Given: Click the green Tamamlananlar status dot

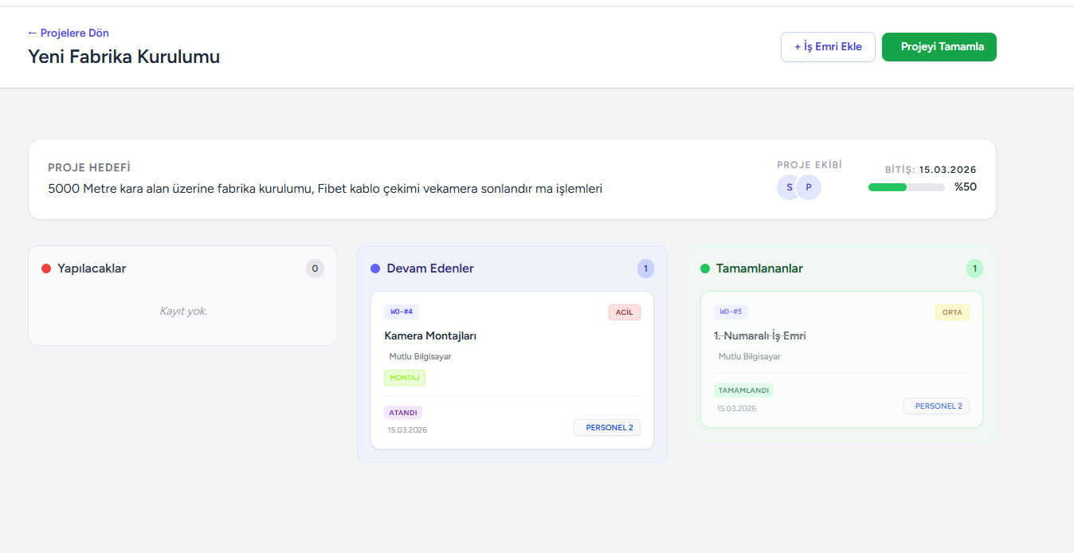Looking at the screenshot, I should pyautogui.click(x=704, y=269).
